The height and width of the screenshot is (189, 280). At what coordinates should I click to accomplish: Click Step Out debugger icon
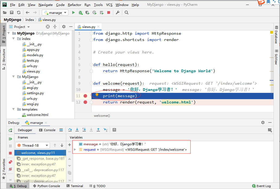(98, 130)
